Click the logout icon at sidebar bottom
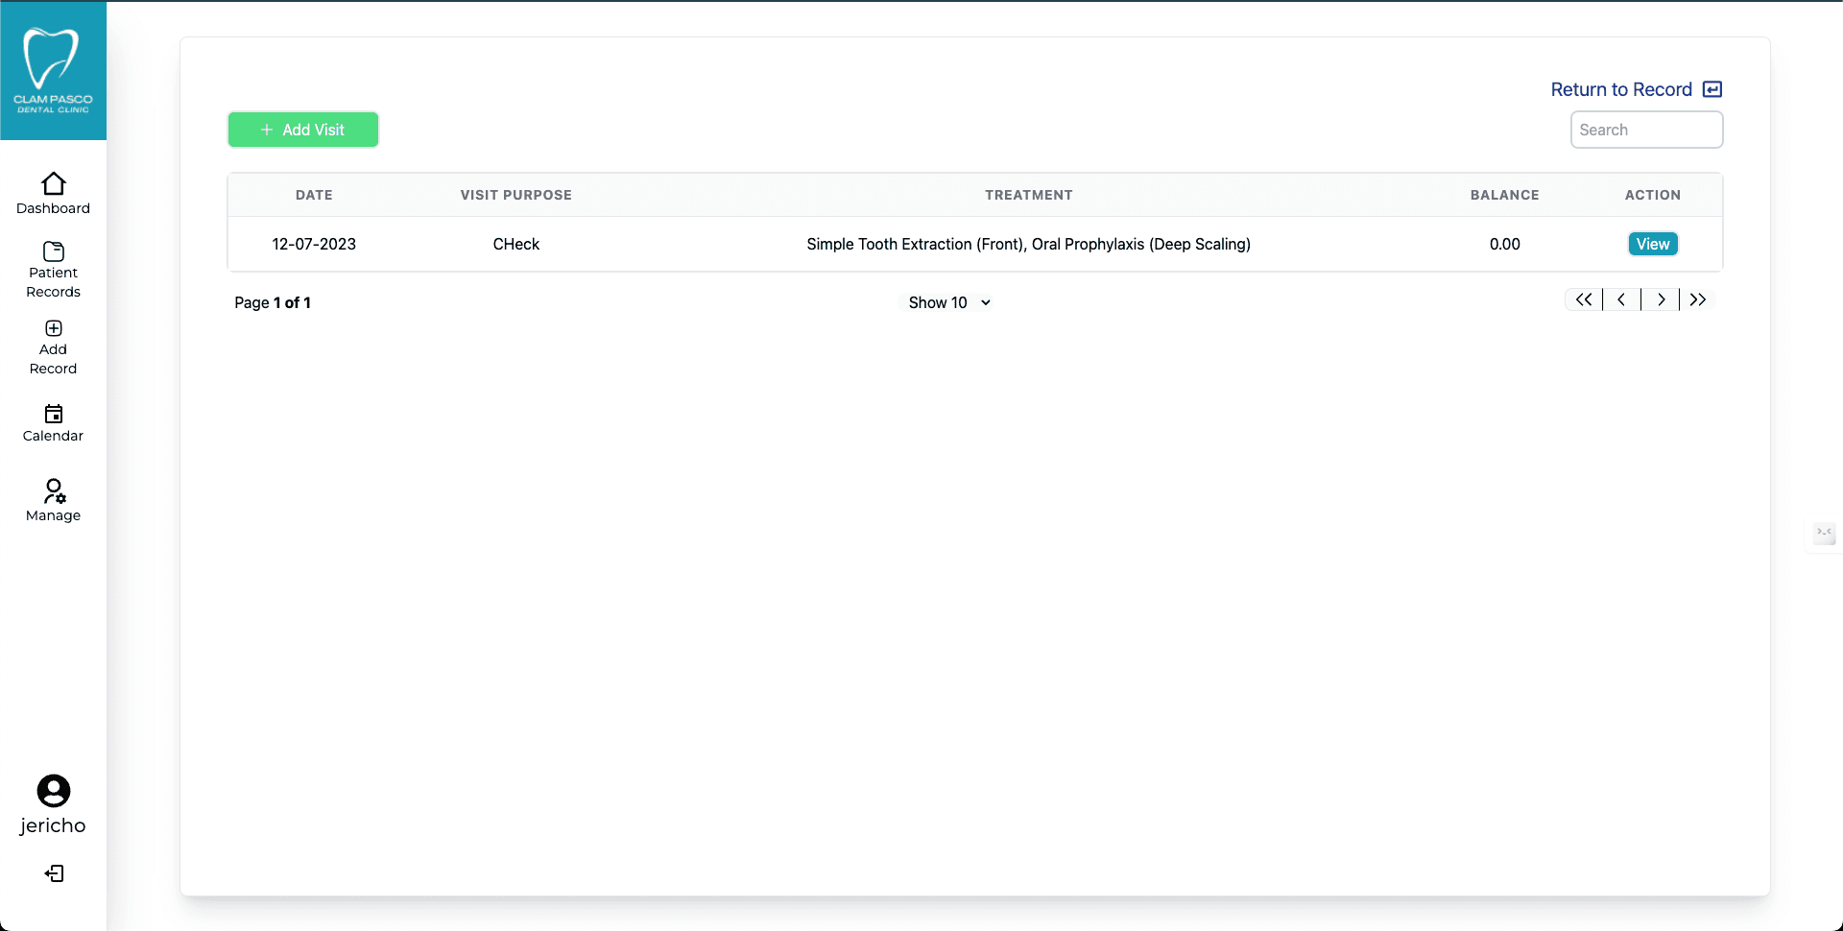 (55, 873)
